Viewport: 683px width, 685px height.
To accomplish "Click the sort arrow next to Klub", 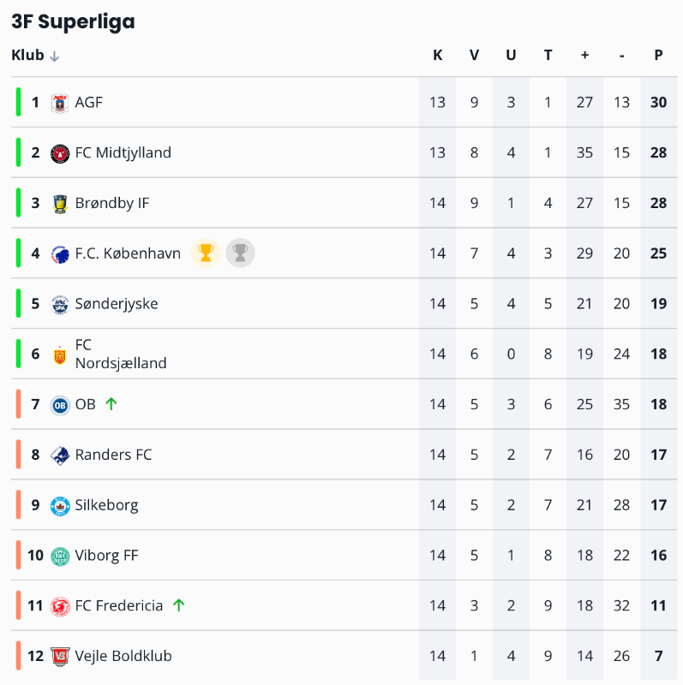I will point(55,57).
